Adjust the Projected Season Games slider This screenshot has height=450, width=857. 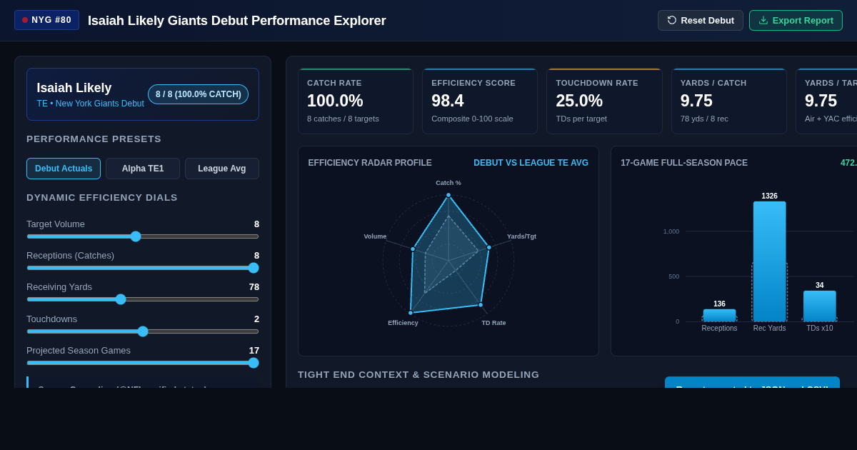click(143, 363)
